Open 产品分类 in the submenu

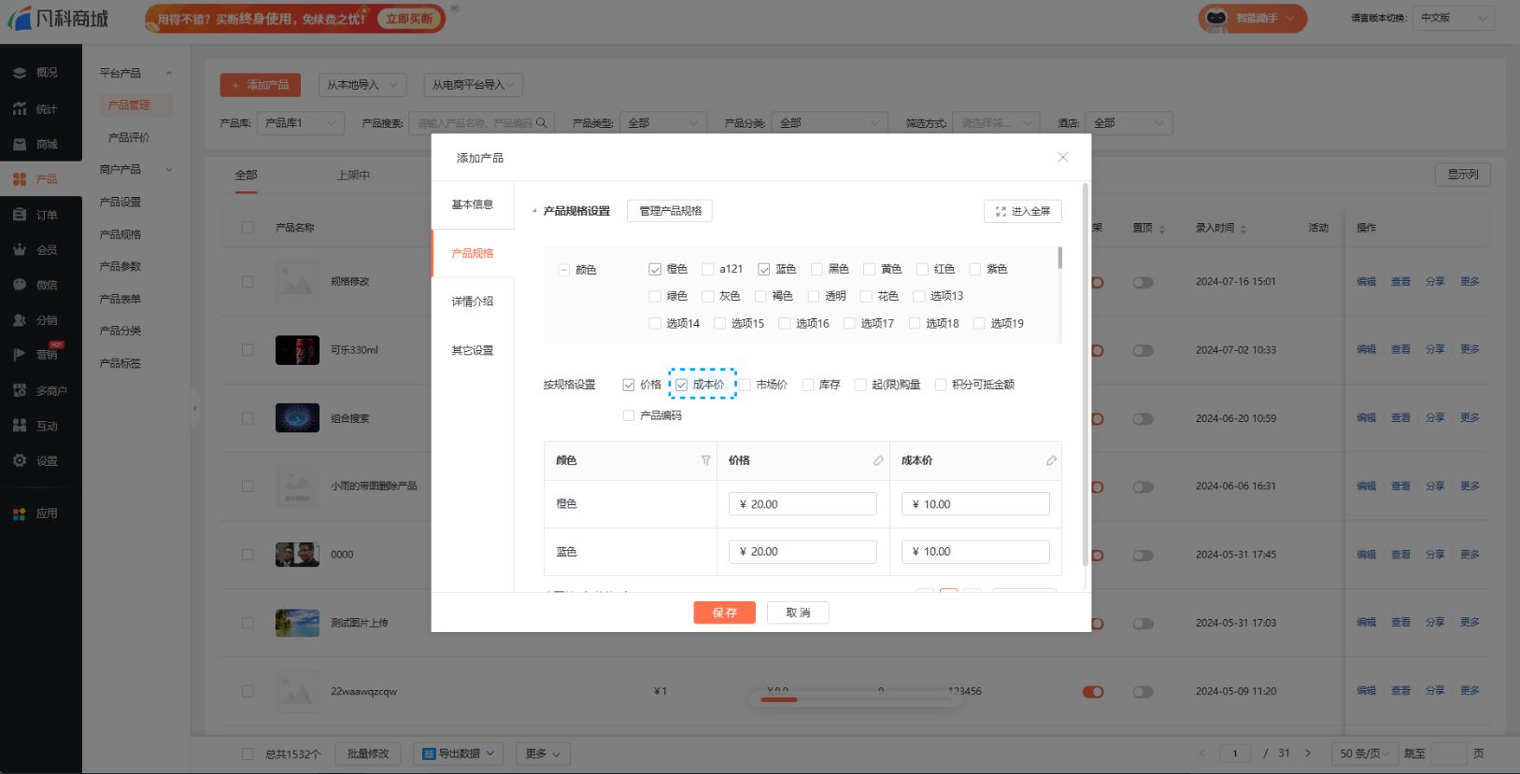click(121, 331)
